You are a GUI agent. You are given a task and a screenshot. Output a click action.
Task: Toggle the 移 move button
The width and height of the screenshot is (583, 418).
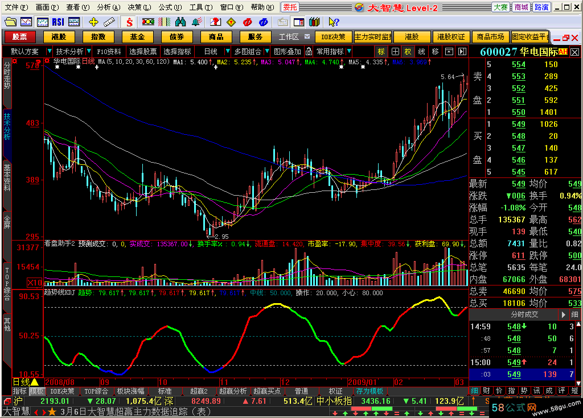coord(436,51)
